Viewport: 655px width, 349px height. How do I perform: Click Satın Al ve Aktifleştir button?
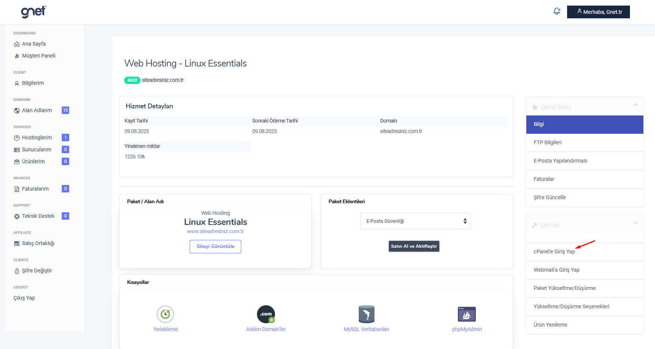414,246
